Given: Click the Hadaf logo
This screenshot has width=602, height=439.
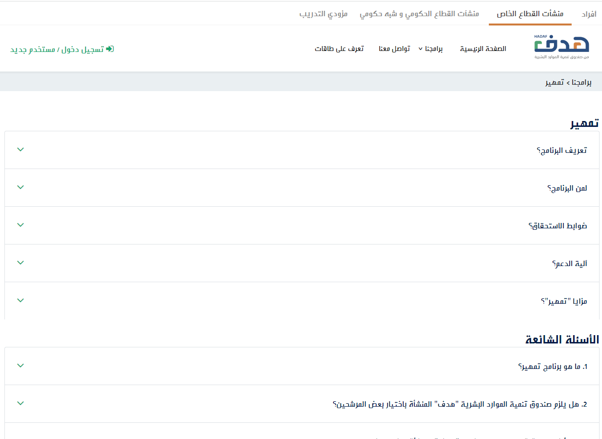Looking at the screenshot, I should [x=562, y=48].
